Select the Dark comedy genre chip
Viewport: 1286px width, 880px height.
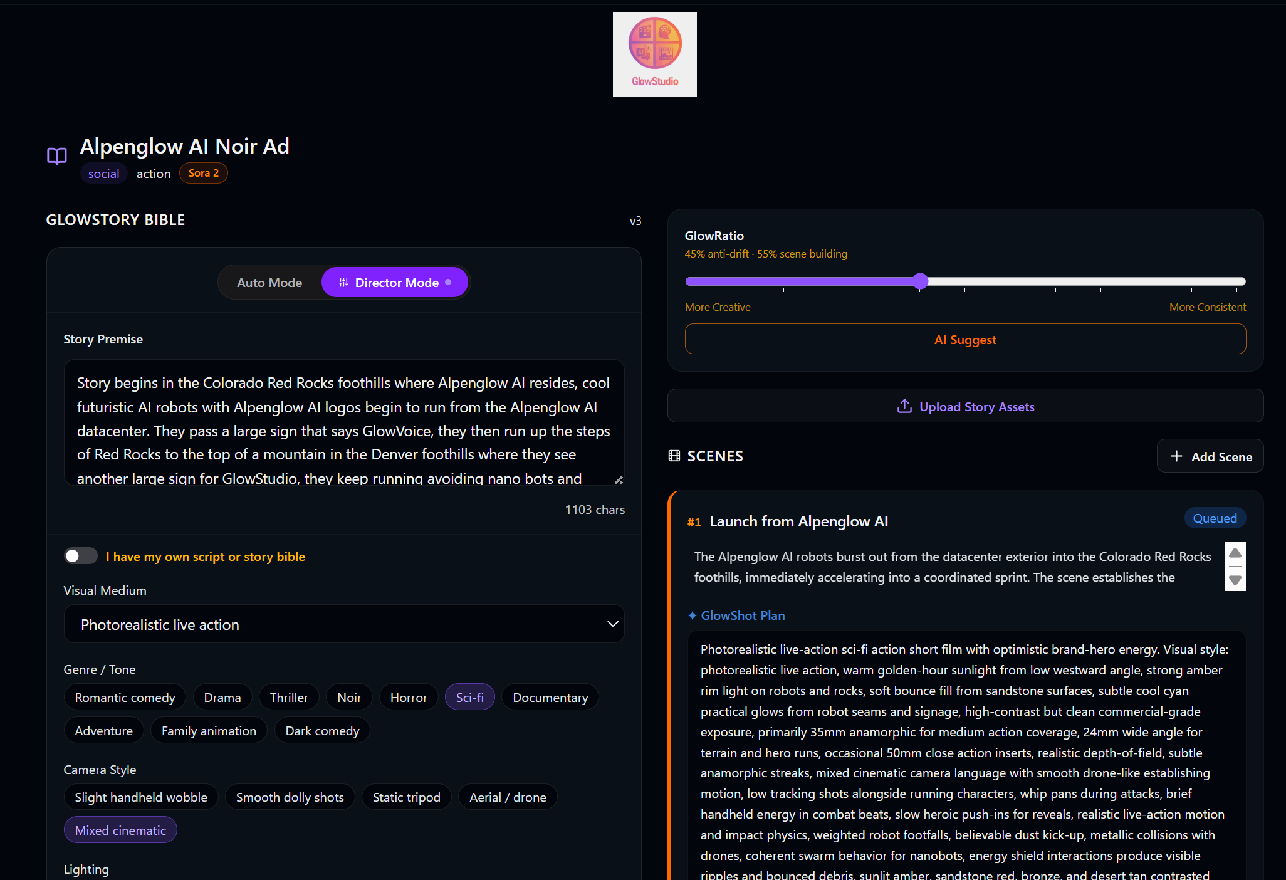pyautogui.click(x=322, y=730)
